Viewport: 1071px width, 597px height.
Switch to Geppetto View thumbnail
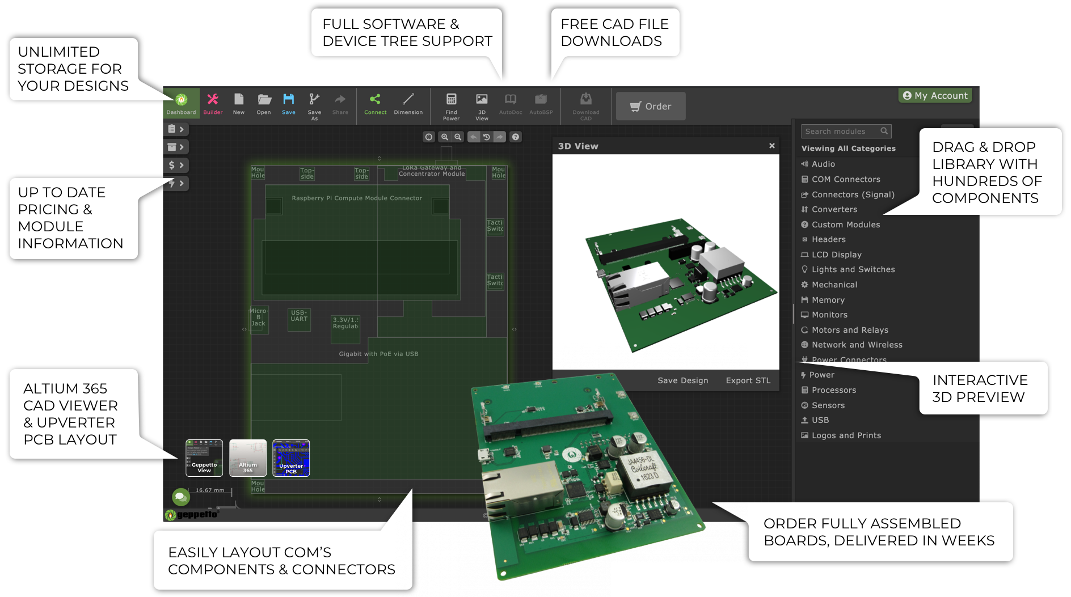click(x=204, y=458)
